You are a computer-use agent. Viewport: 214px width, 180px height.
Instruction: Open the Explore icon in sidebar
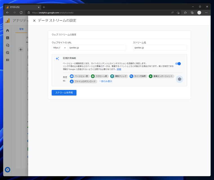(x=8, y=45)
